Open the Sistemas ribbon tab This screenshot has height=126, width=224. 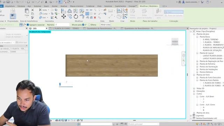(37, 6)
